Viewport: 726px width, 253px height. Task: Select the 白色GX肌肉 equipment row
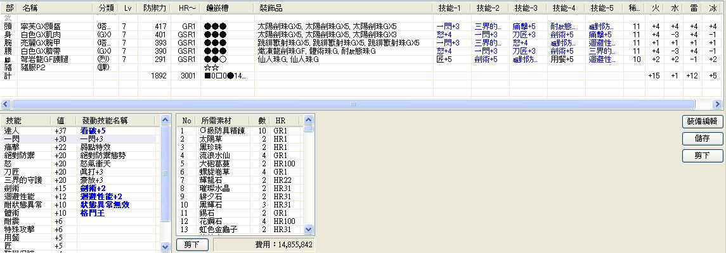(38, 34)
